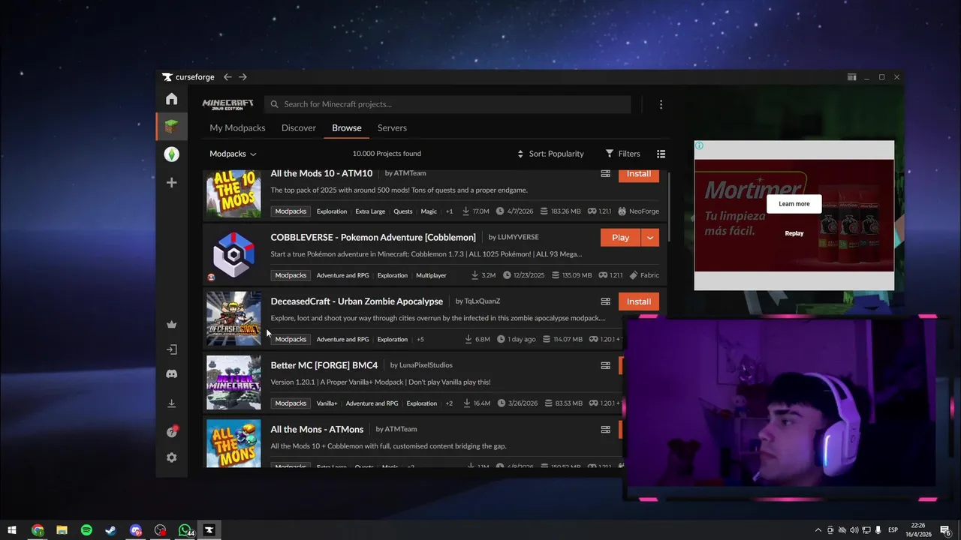Click the Multiplayer tag on COBBLEVERSE

point(431,275)
